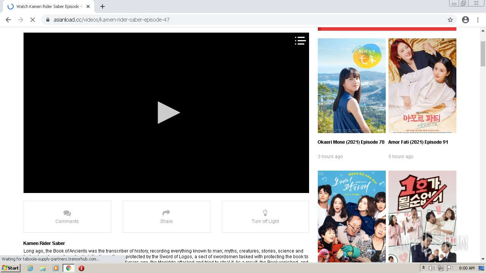View site security lock info
Image resolution: width=486 pixels, height=273 pixels.
coord(47,20)
